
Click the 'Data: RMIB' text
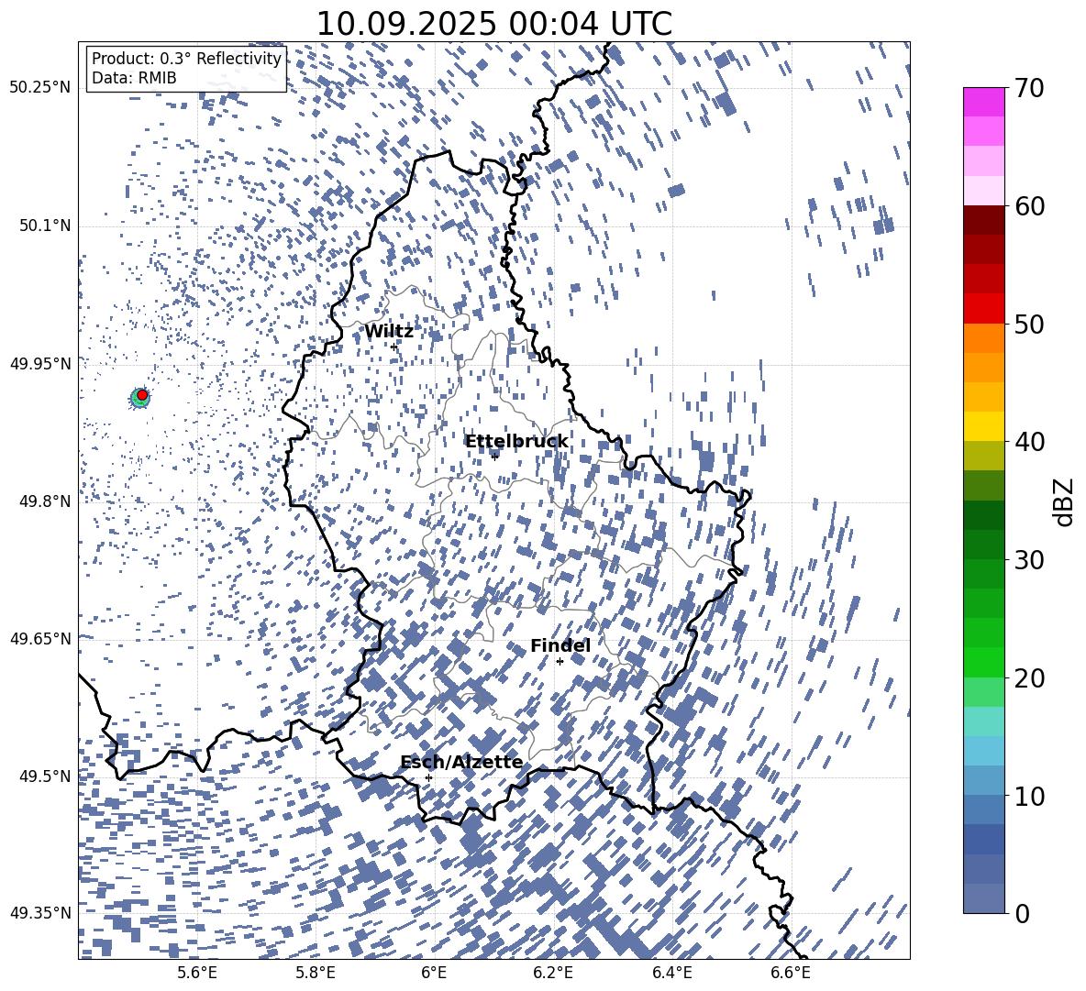coord(134,78)
